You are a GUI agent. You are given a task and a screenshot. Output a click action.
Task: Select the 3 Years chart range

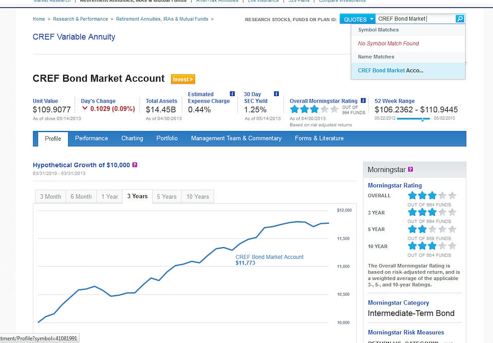click(x=138, y=196)
